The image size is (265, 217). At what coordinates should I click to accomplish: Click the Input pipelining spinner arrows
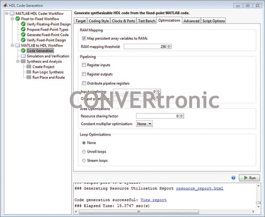158,91
